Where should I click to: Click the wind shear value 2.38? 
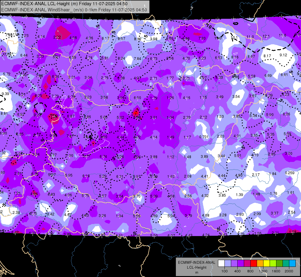pos(16,213)
